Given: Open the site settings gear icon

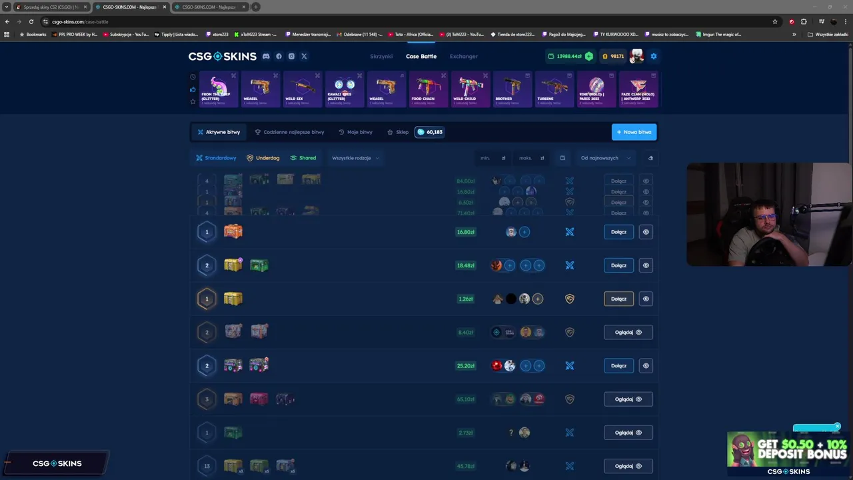Looking at the screenshot, I should click(x=654, y=57).
